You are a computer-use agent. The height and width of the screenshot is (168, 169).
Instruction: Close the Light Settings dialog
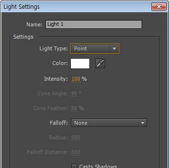coord(159,7)
